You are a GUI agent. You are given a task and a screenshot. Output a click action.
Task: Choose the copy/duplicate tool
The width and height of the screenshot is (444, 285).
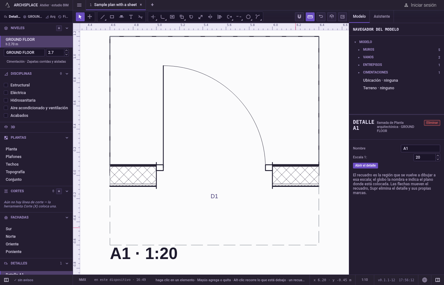coord(182,17)
